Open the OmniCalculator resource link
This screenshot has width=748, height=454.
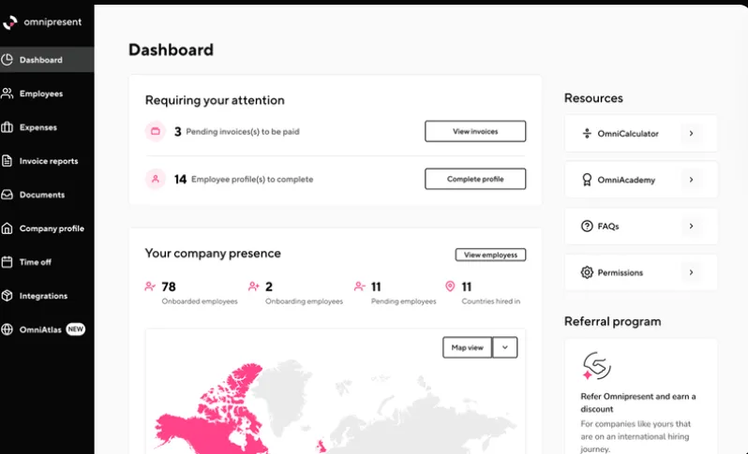(x=640, y=133)
